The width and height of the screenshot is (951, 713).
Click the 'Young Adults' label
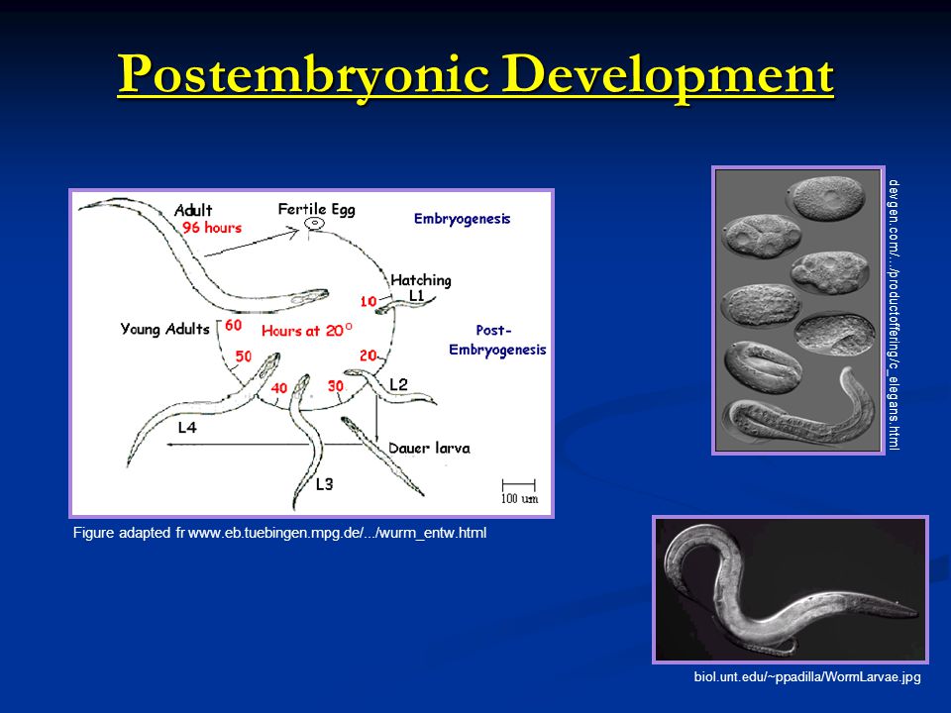pyautogui.click(x=165, y=329)
